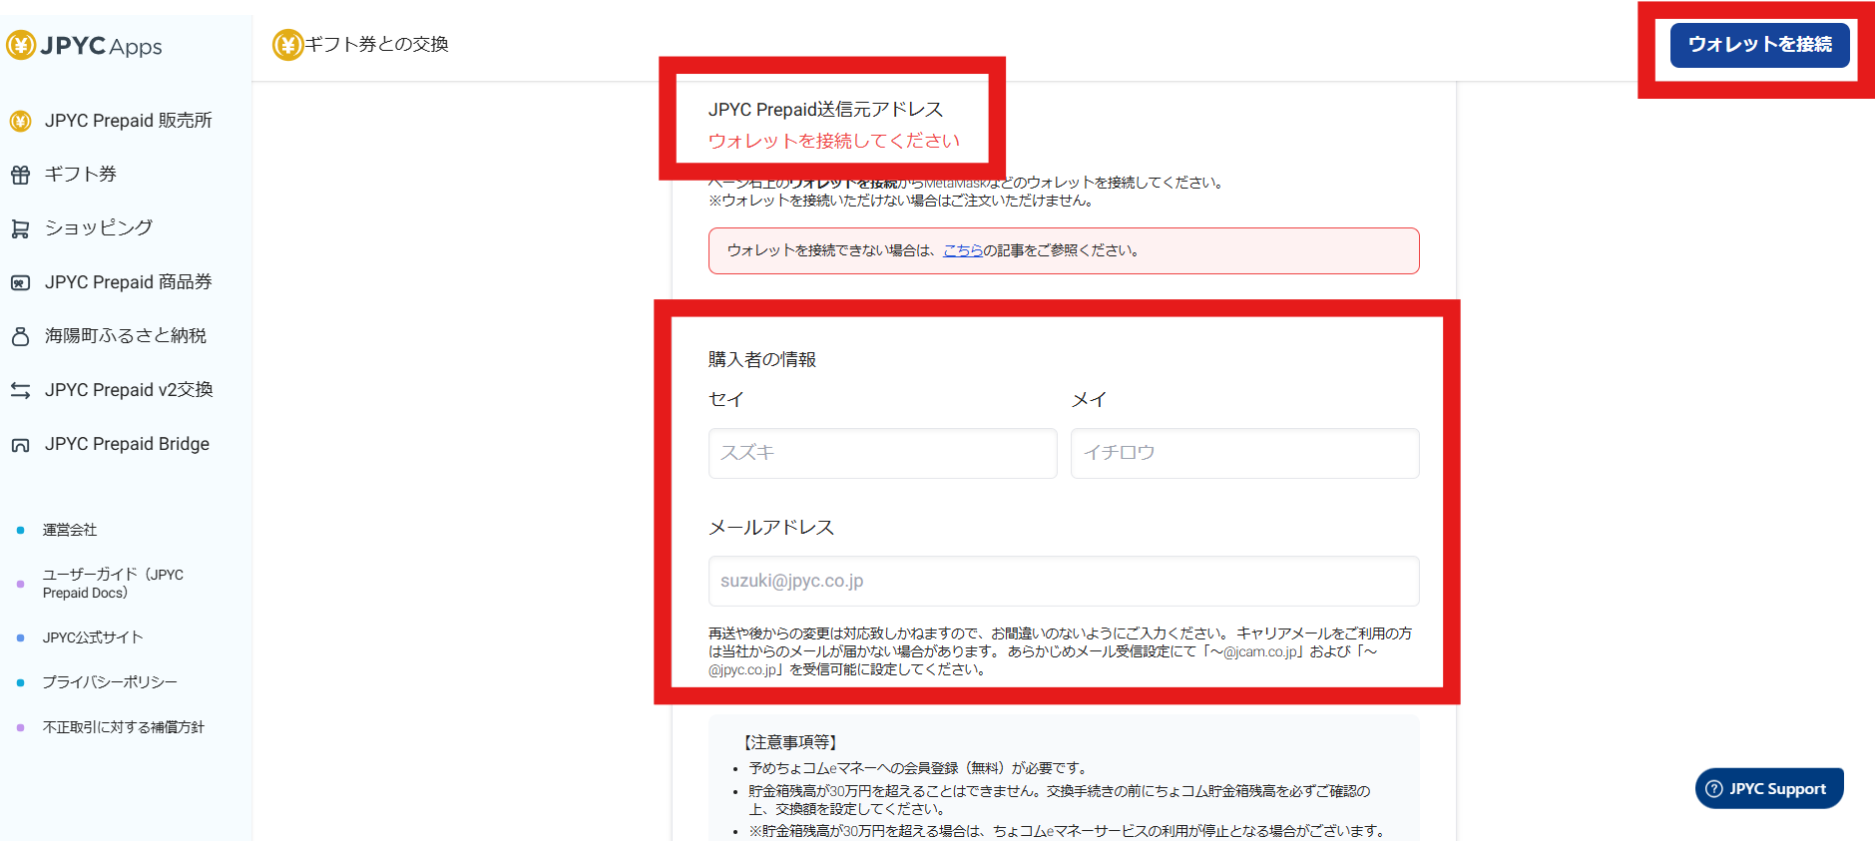The width and height of the screenshot is (1875, 841).
Task: Open 海陽町ふるさと納税 page
Action: point(126,336)
